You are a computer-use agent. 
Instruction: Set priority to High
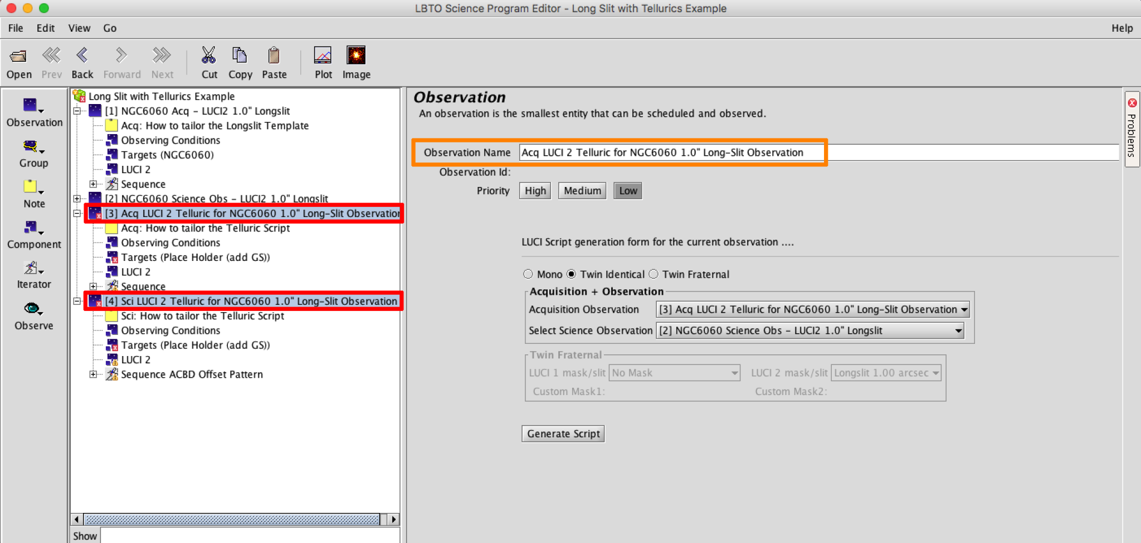coord(535,191)
